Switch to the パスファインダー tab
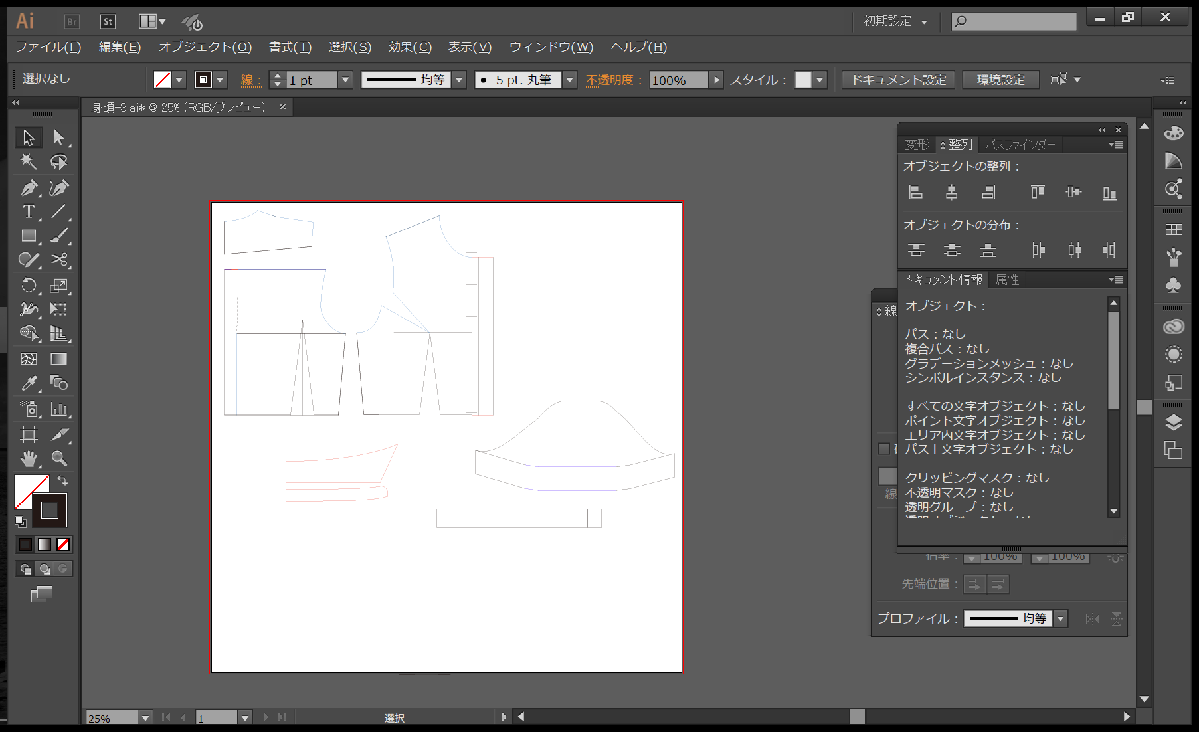The height and width of the screenshot is (732, 1199). point(1019,145)
